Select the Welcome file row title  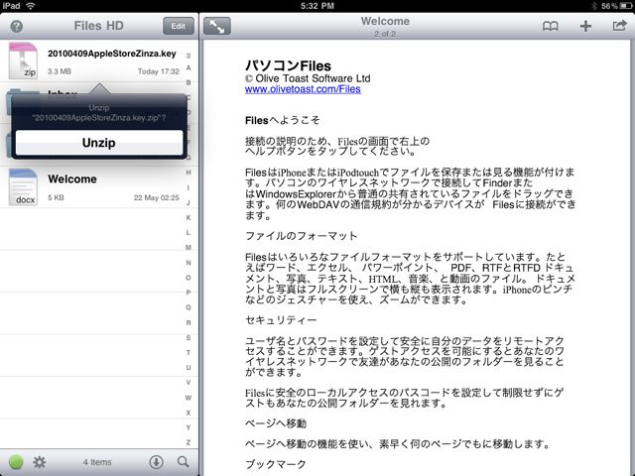(72, 178)
